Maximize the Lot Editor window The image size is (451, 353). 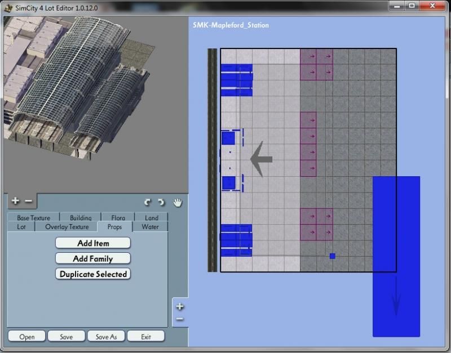[x=412, y=6]
